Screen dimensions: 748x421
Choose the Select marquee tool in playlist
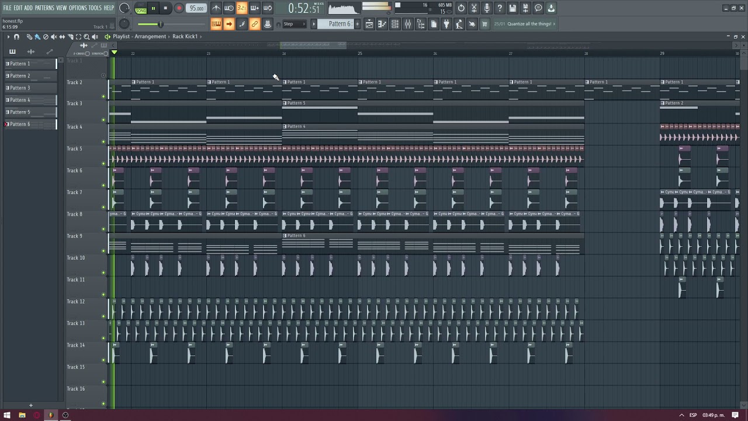tap(78, 37)
